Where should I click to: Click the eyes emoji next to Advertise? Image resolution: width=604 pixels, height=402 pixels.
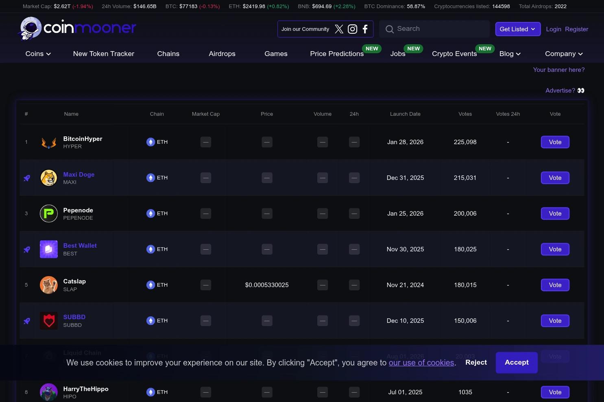[581, 91]
